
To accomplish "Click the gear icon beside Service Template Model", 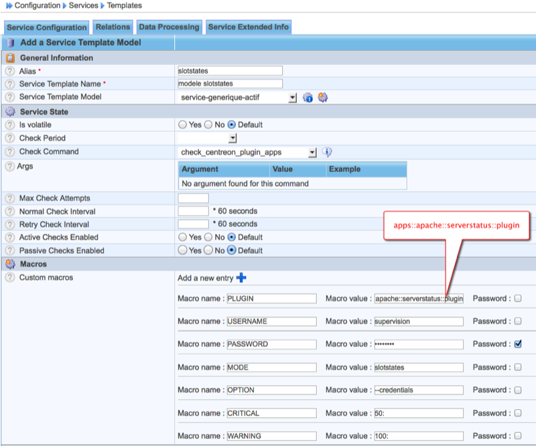I will [323, 98].
